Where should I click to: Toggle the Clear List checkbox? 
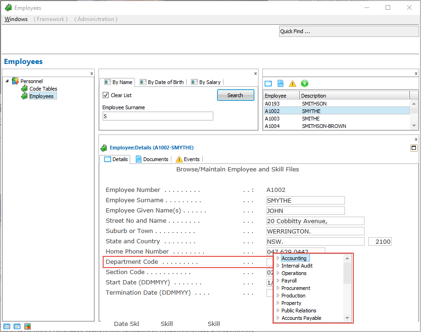(x=106, y=95)
